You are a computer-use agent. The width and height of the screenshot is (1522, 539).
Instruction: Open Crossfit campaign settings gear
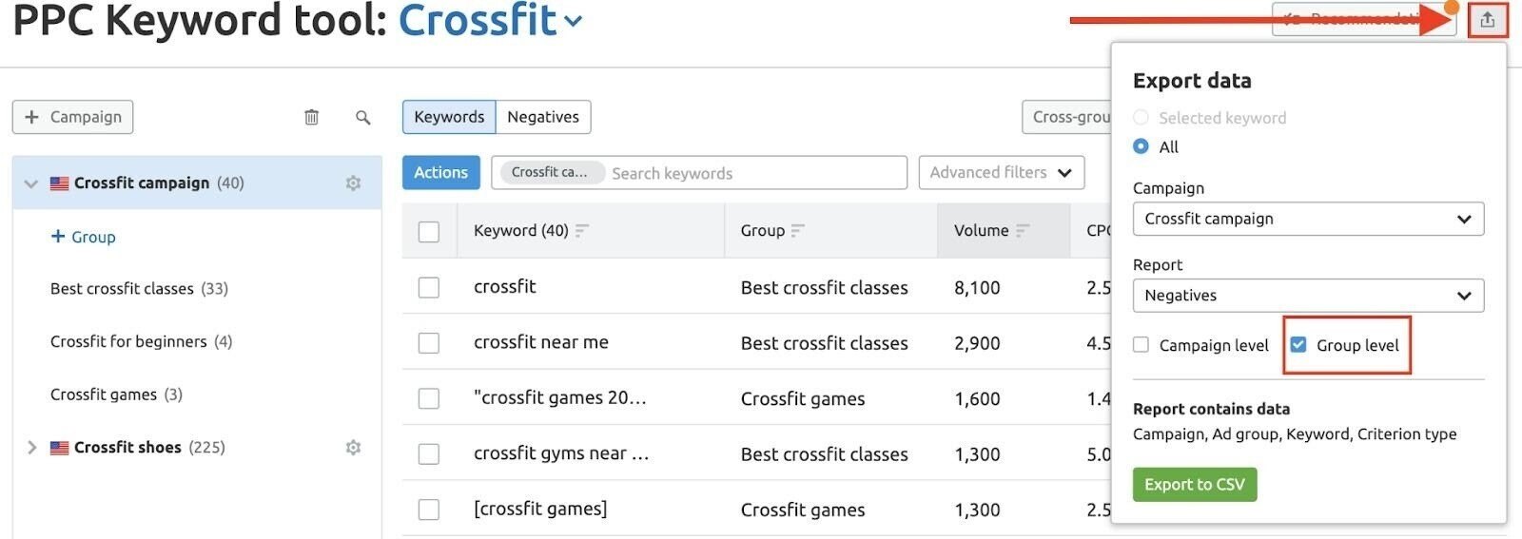pyautogui.click(x=353, y=183)
